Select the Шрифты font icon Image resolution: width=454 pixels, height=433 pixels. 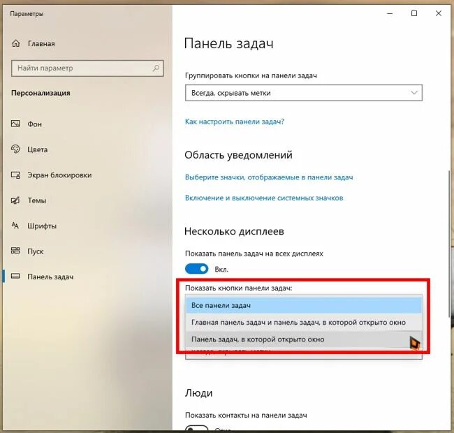[x=15, y=226]
